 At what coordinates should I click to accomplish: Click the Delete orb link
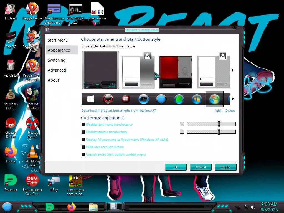(230, 110)
